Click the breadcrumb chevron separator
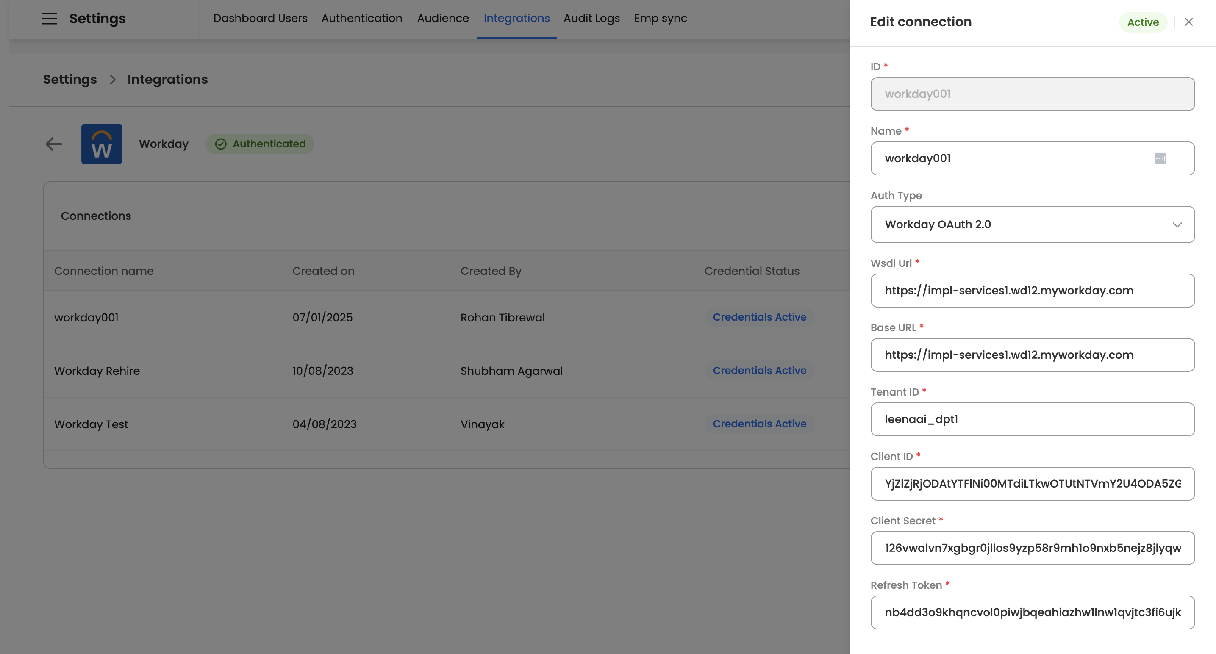 pyautogui.click(x=112, y=80)
